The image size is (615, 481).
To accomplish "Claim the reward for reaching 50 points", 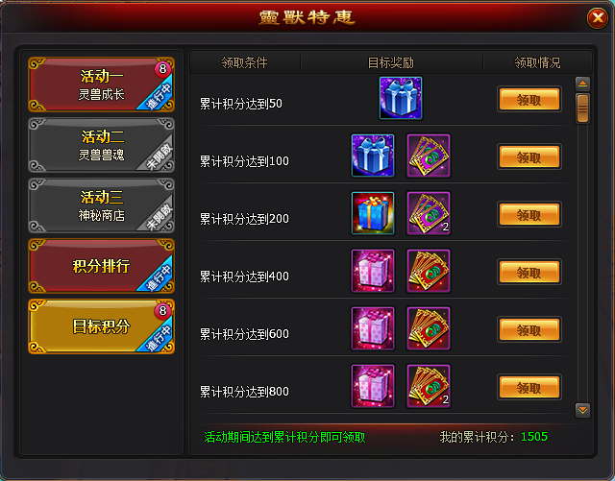I will tap(529, 99).
